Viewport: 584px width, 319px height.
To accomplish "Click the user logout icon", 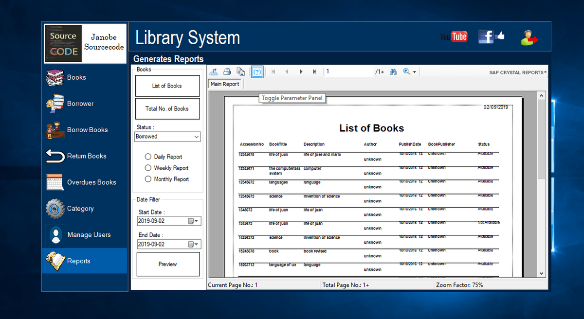I will point(529,37).
